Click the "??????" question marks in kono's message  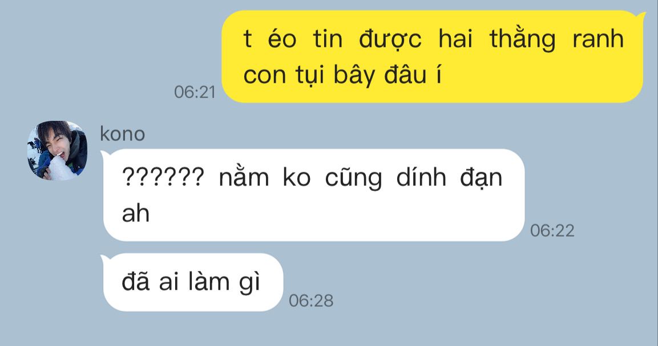pyautogui.click(x=163, y=177)
